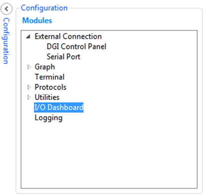Select the Utilities module label
The width and height of the screenshot is (204, 195).
tap(47, 97)
